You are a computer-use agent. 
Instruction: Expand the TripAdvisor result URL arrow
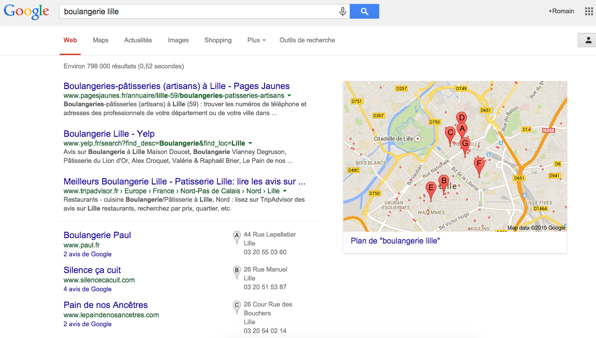pos(285,191)
